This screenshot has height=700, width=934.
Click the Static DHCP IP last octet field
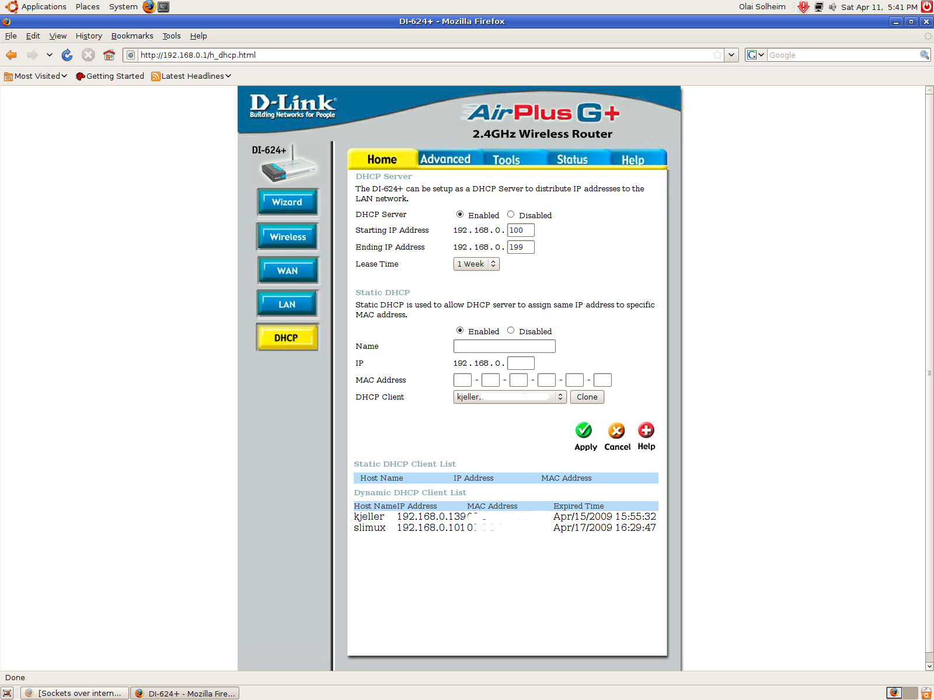tap(521, 363)
